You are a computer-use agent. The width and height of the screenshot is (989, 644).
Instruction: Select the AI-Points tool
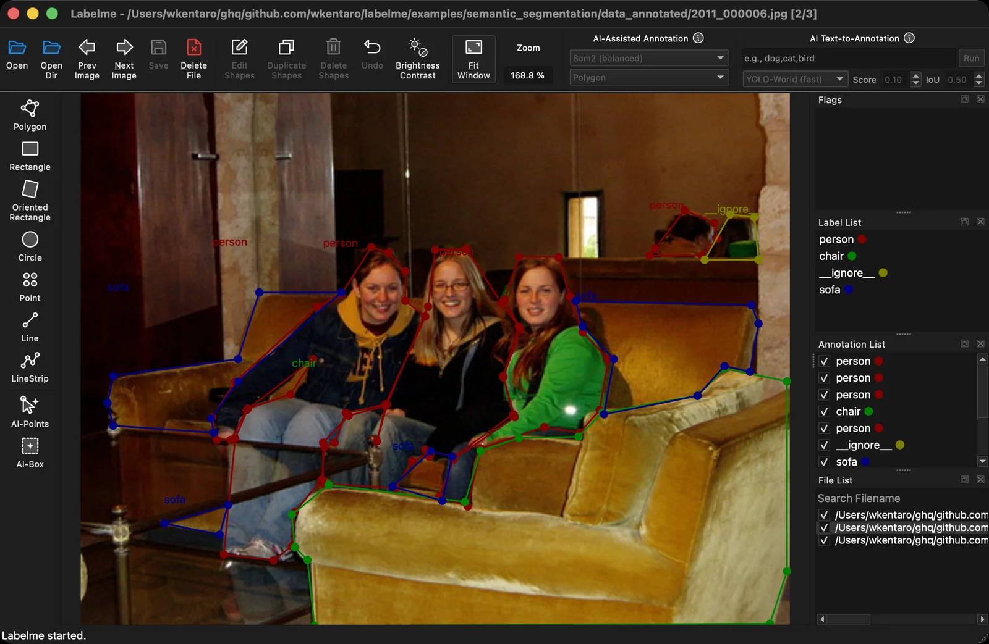(30, 412)
